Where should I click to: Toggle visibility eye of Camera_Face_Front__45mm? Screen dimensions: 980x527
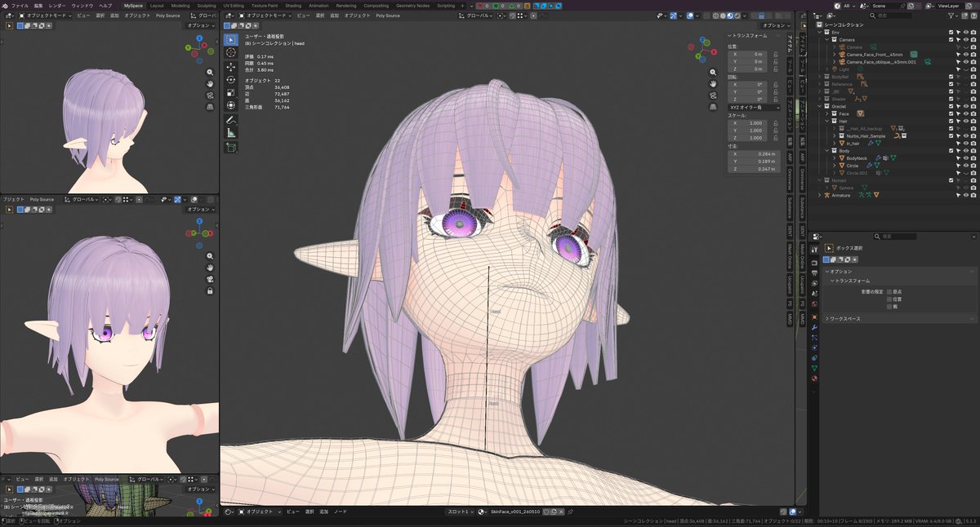tap(966, 55)
